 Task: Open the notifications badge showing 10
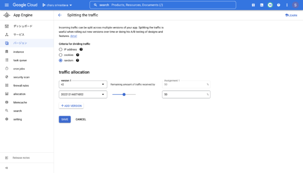[270, 5]
